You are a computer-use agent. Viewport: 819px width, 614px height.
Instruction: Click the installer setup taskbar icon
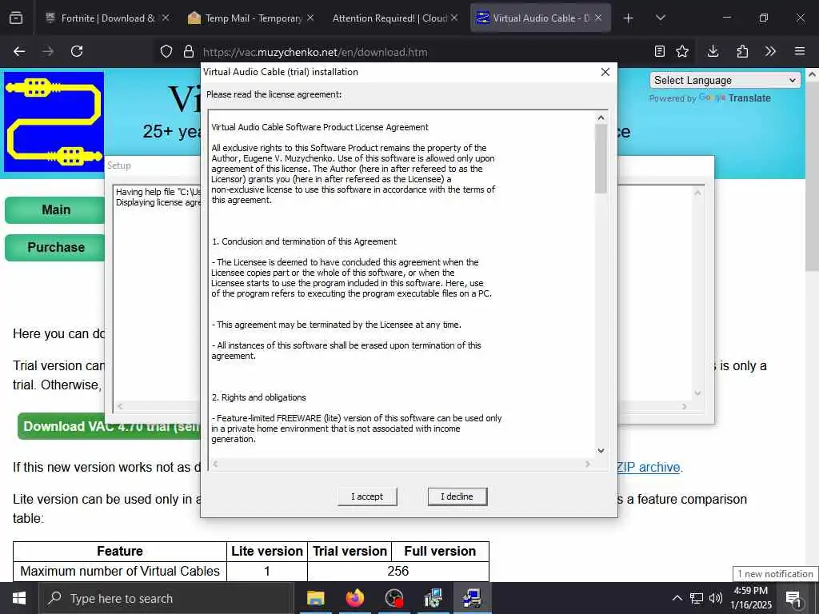(x=433, y=598)
